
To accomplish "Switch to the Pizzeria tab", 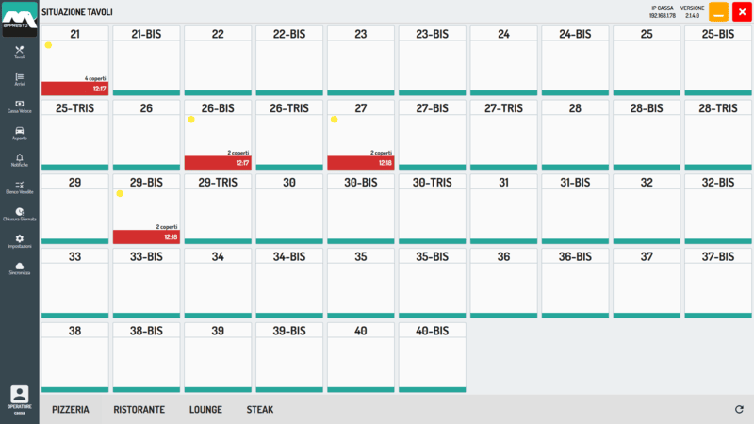I will pyautogui.click(x=71, y=410).
